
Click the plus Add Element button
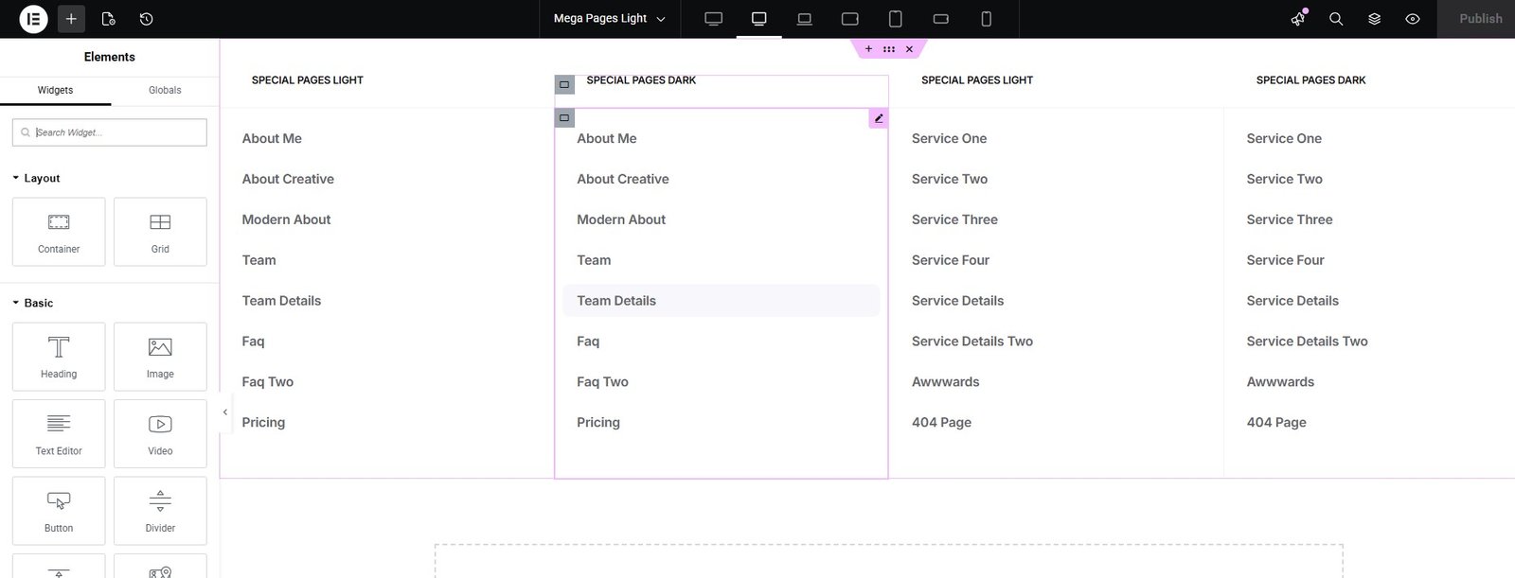point(71,19)
